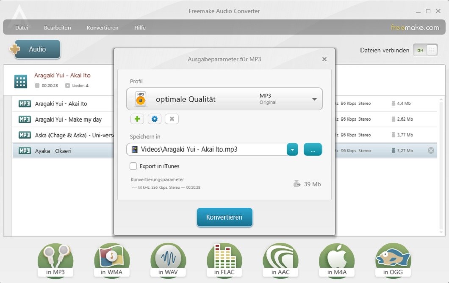
Task: Click the 3,77 Mb file size
Action: coord(405,135)
